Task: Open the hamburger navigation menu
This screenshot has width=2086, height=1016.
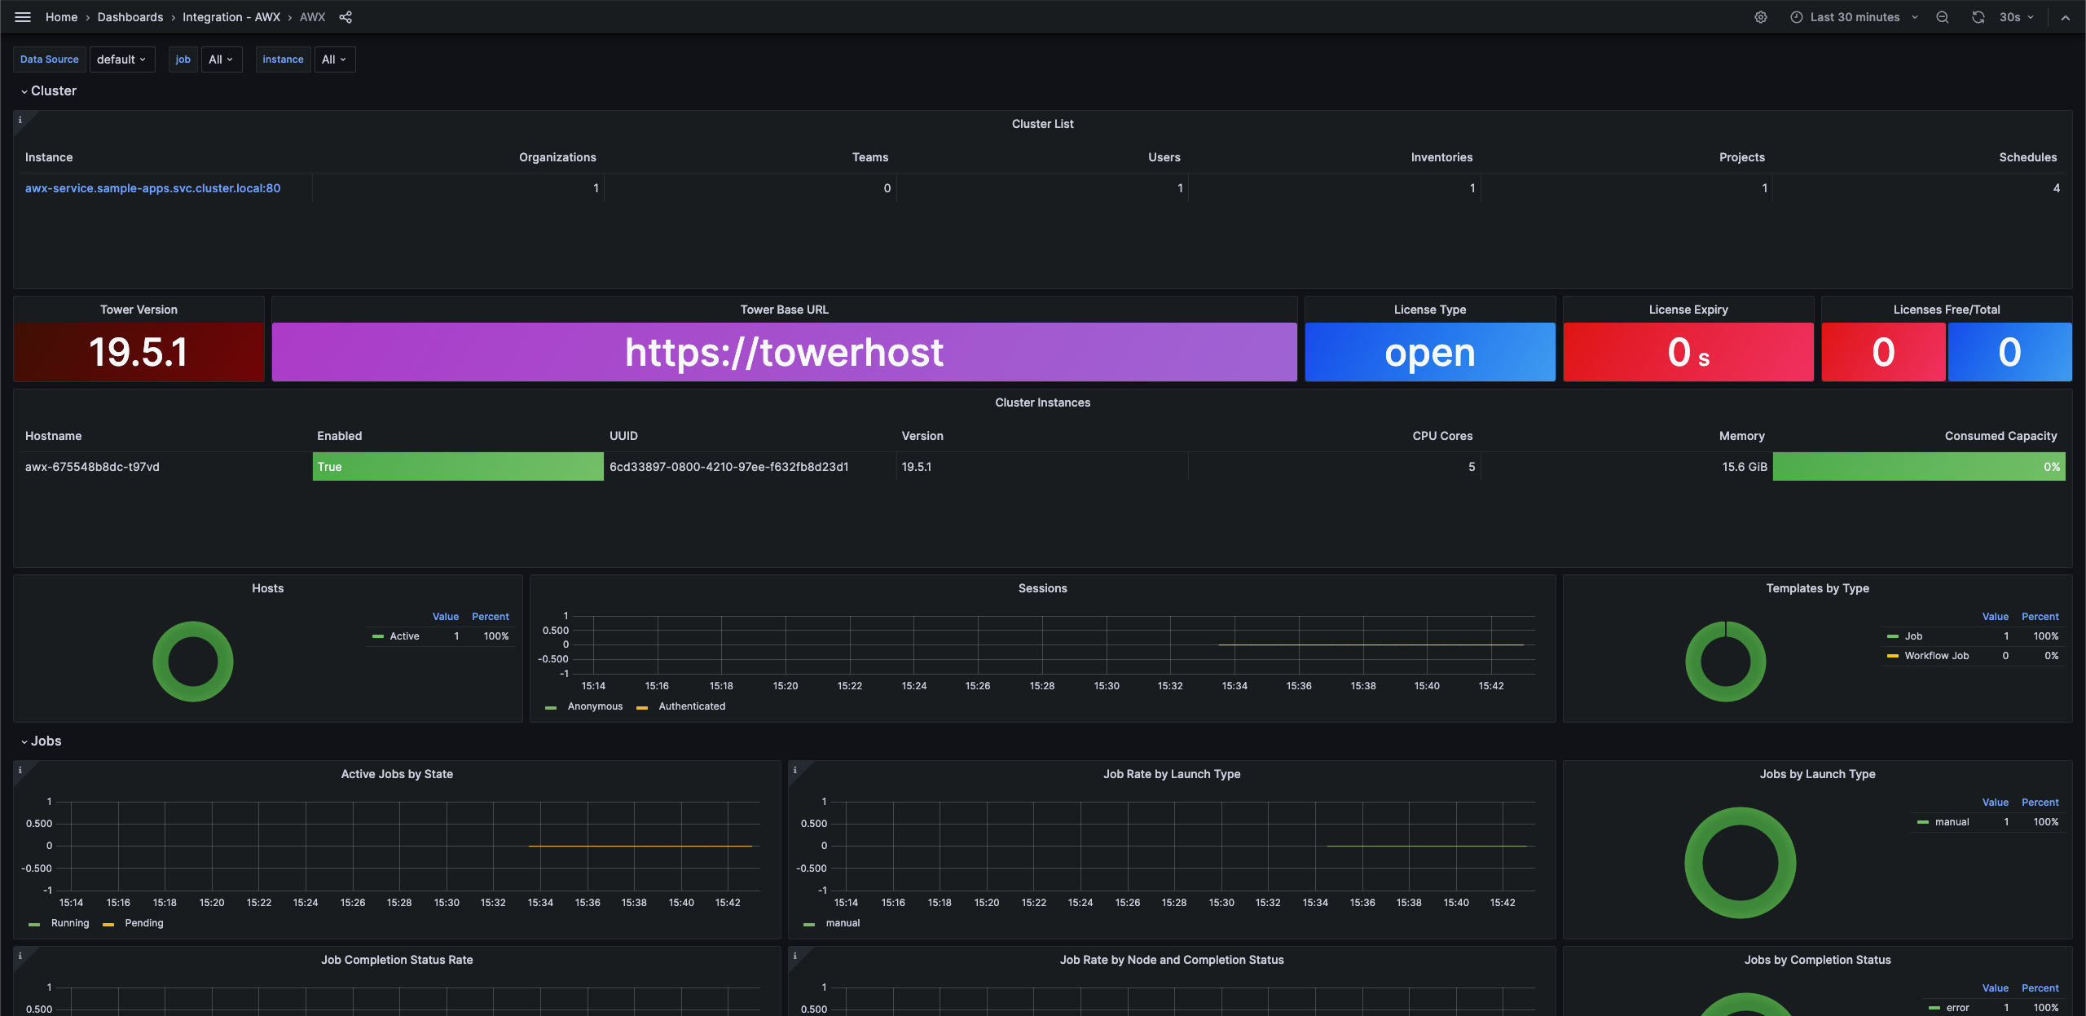Action: pos(23,17)
